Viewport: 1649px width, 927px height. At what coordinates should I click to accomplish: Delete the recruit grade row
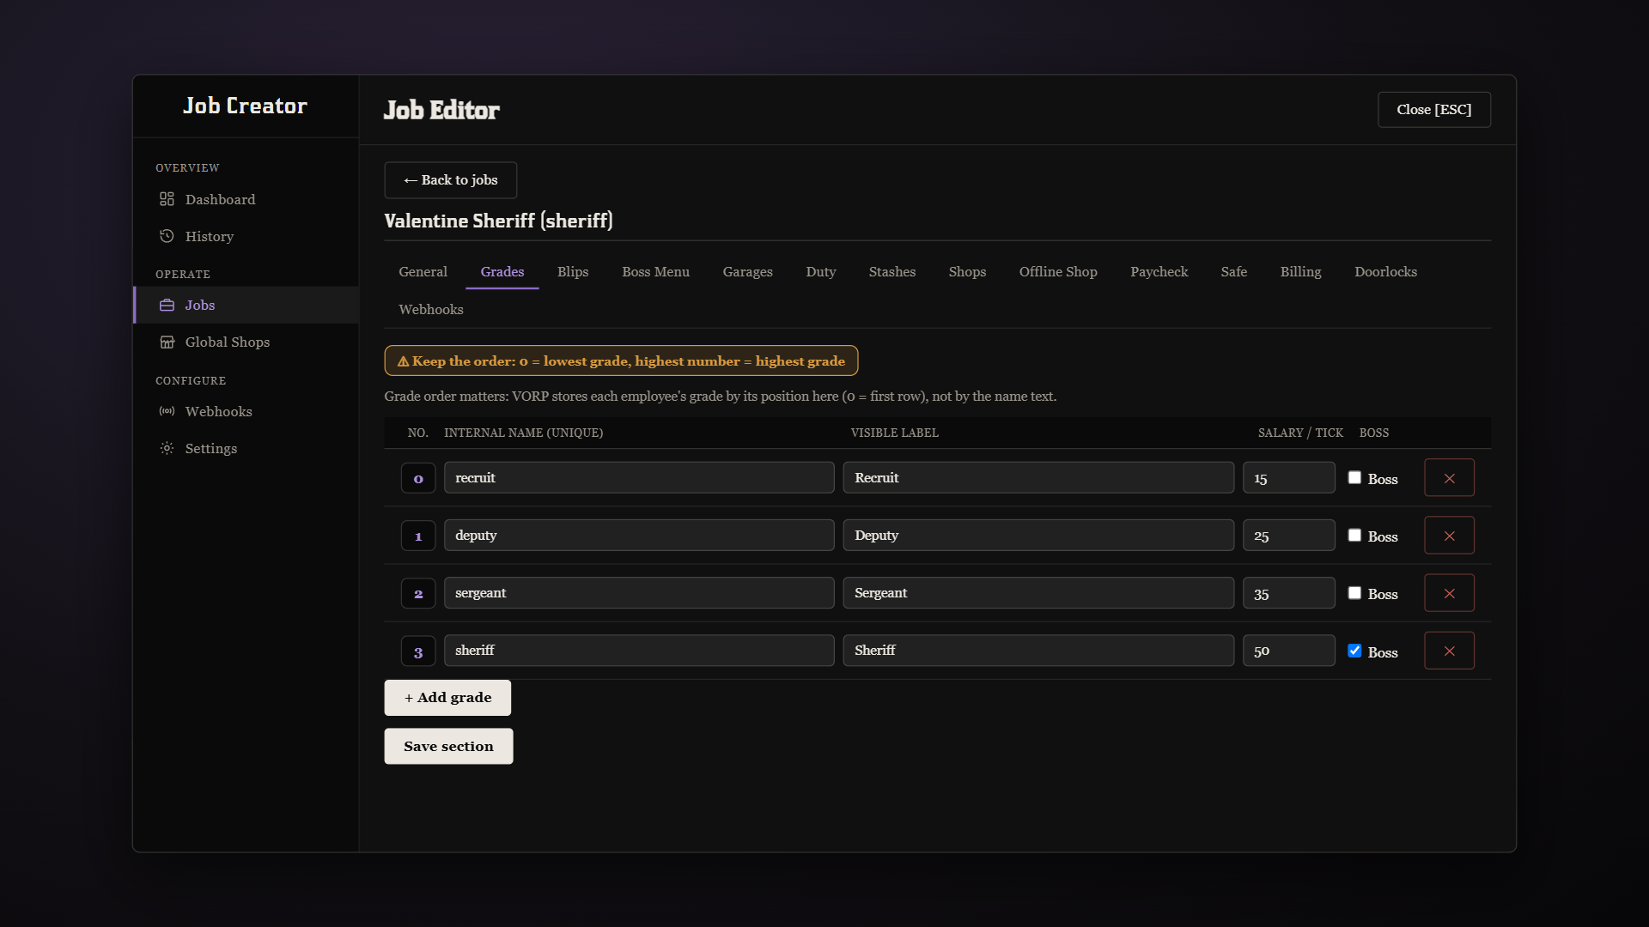click(1449, 478)
